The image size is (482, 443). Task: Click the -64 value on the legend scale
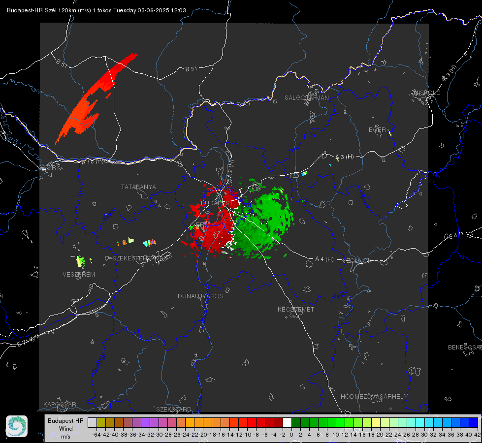(x=96, y=435)
